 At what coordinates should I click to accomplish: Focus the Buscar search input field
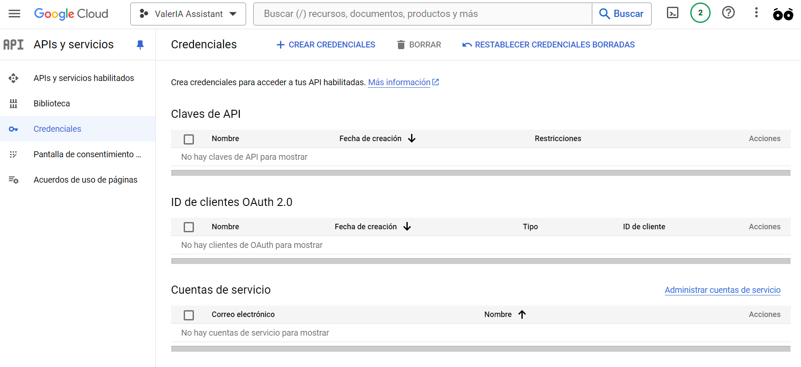click(x=423, y=14)
